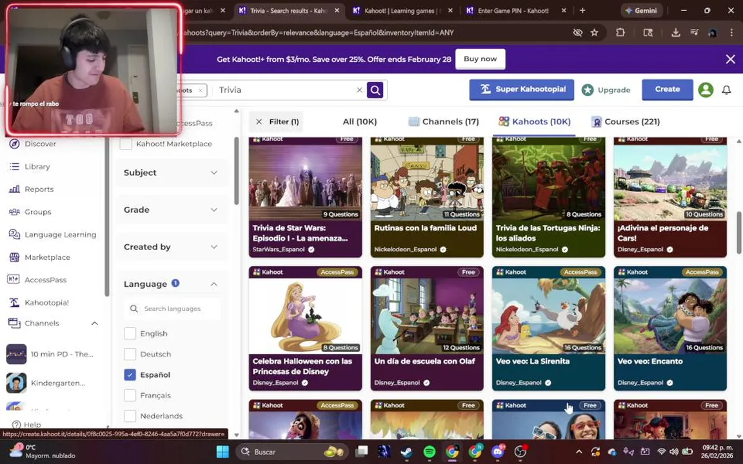Switch to the All (10K) tab
The height and width of the screenshot is (464, 743).
click(360, 122)
